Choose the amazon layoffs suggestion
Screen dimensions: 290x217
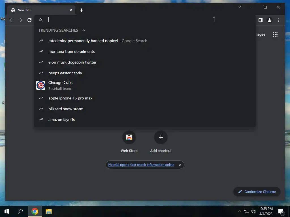pyautogui.click(x=145, y=120)
